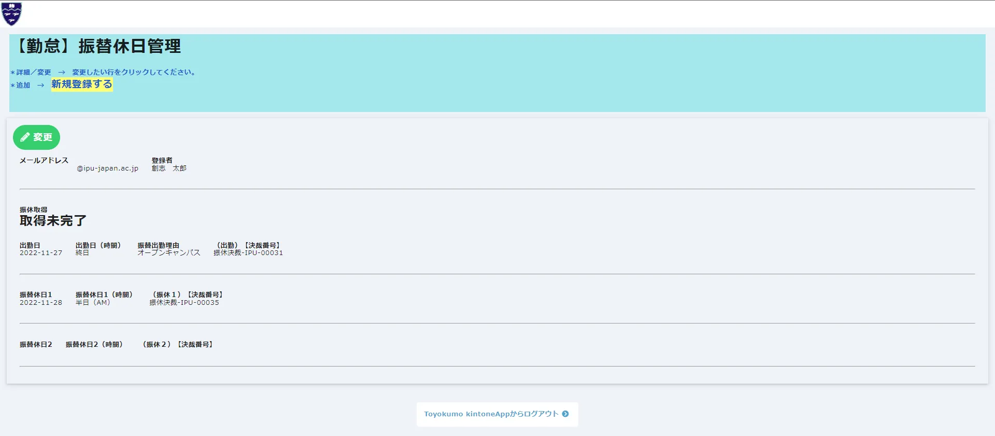Log out via Toyokumo kintoneAppからログアウト
Screen dimensions: 995x436
click(x=491, y=414)
